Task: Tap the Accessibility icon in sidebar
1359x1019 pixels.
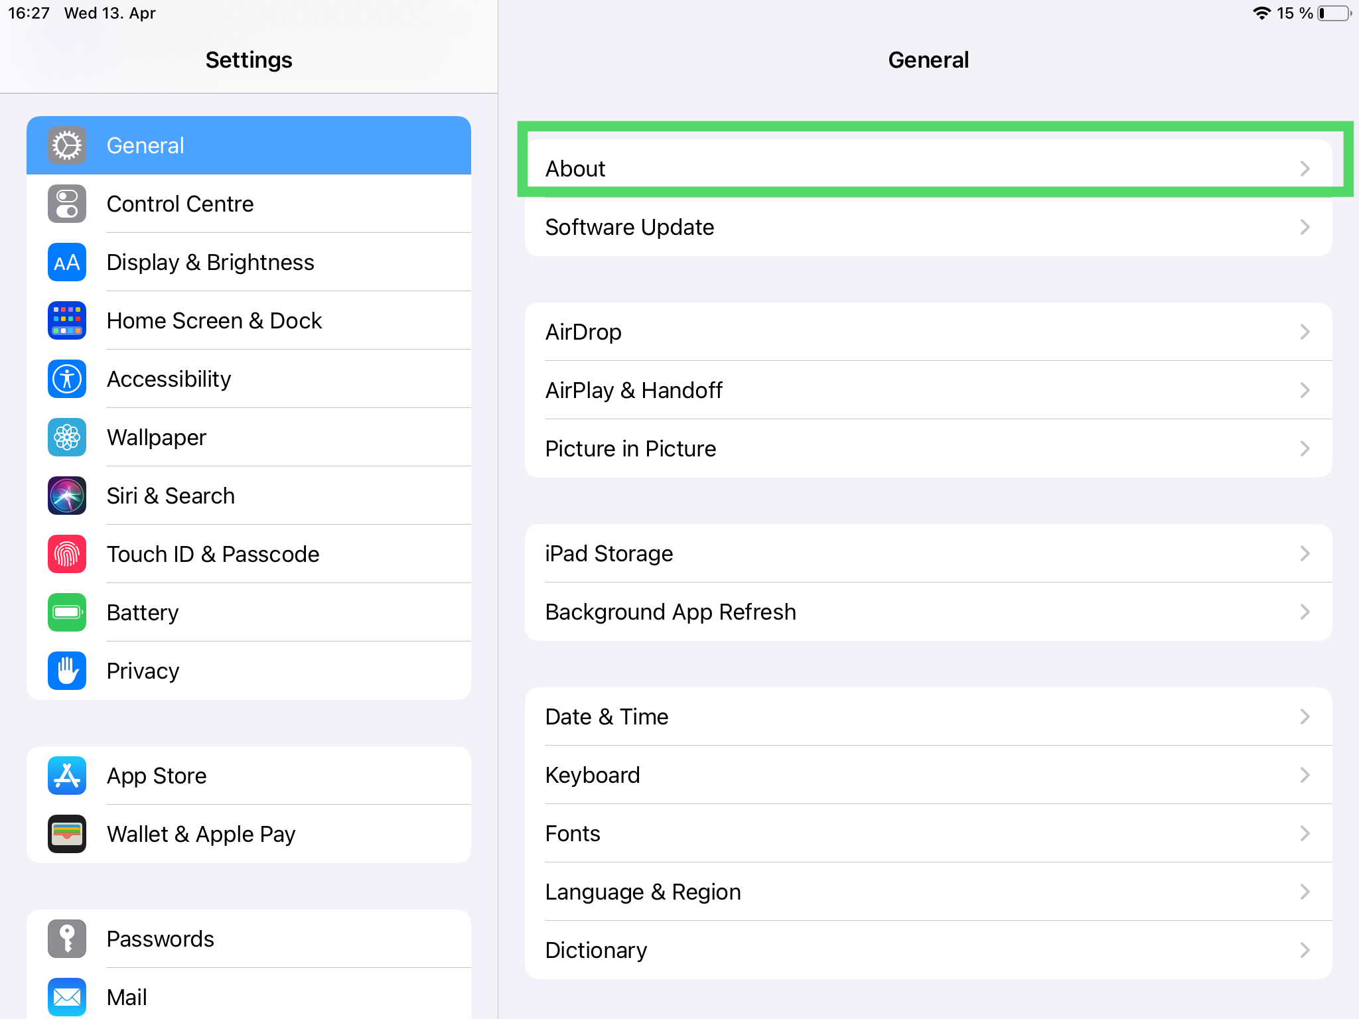Action: (x=67, y=379)
